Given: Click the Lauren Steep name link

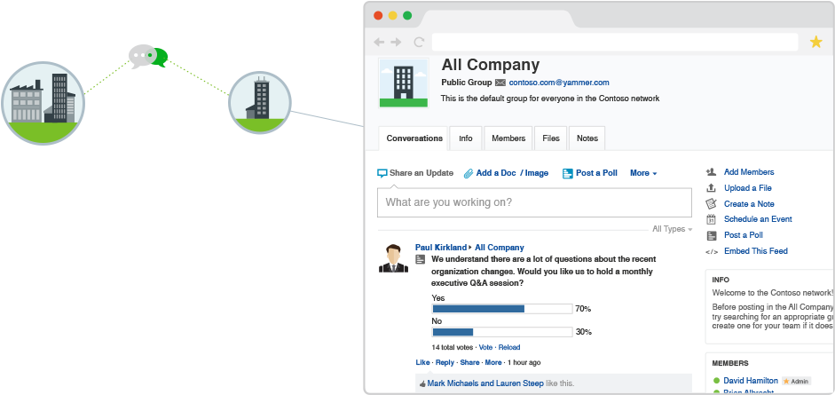Looking at the screenshot, I should pyautogui.click(x=520, y=383).
